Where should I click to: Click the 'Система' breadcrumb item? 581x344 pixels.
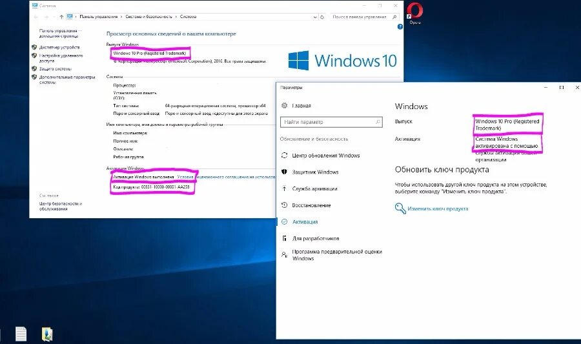[188, 17]
